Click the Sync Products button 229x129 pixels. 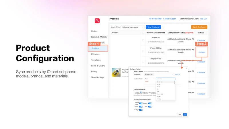coord(153,27)
